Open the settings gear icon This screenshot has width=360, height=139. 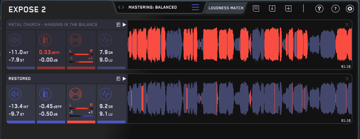[350, 9]
